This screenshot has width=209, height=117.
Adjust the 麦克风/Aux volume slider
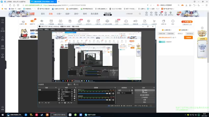click(x=93, y=94)
